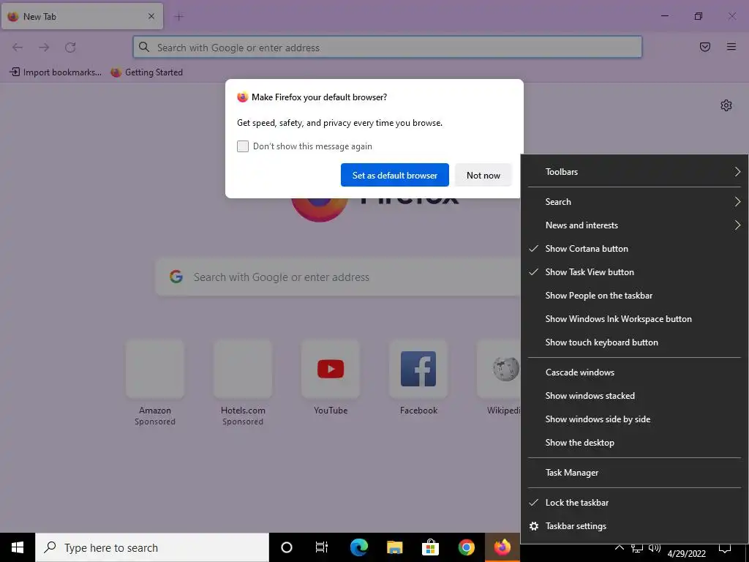
Task: Open Task Manager from context menu
Action: [634, 473]
